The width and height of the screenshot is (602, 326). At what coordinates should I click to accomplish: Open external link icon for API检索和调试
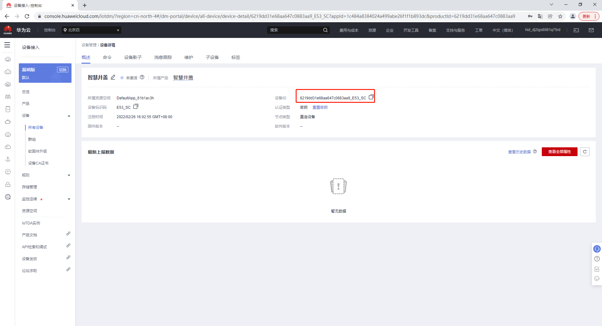(x=68, y=246)
